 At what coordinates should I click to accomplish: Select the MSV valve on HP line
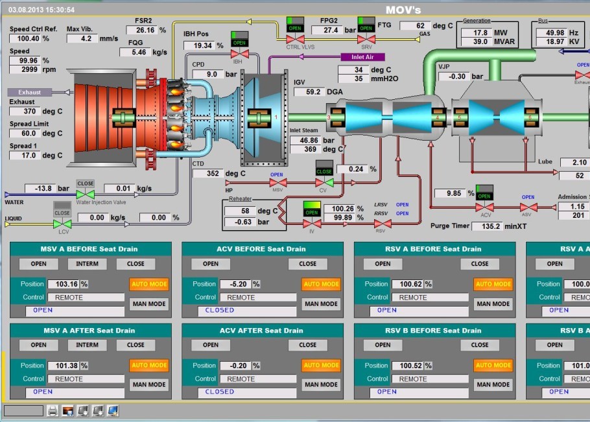278,183
